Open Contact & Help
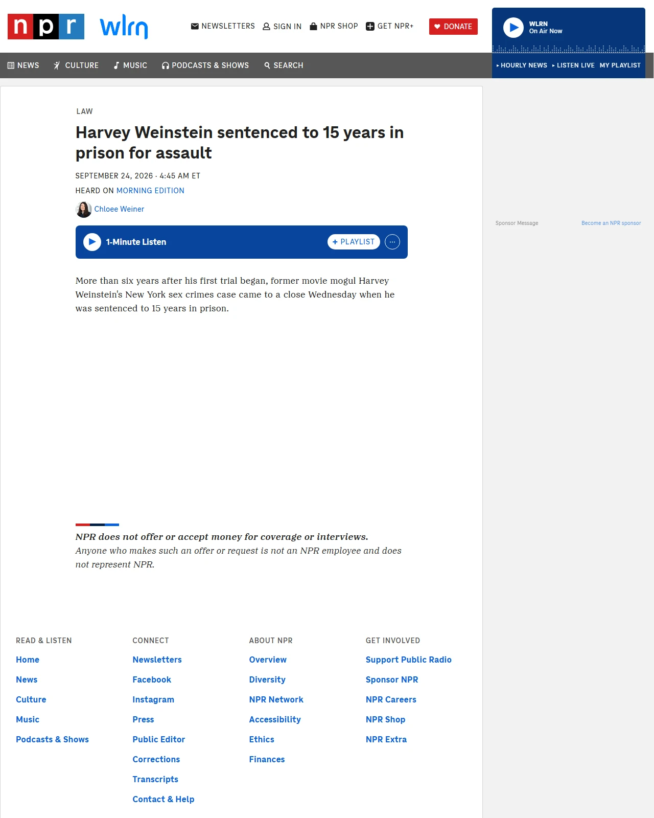Image resolution: width=654 pixels, height=818 pixels. click(163, 800)
